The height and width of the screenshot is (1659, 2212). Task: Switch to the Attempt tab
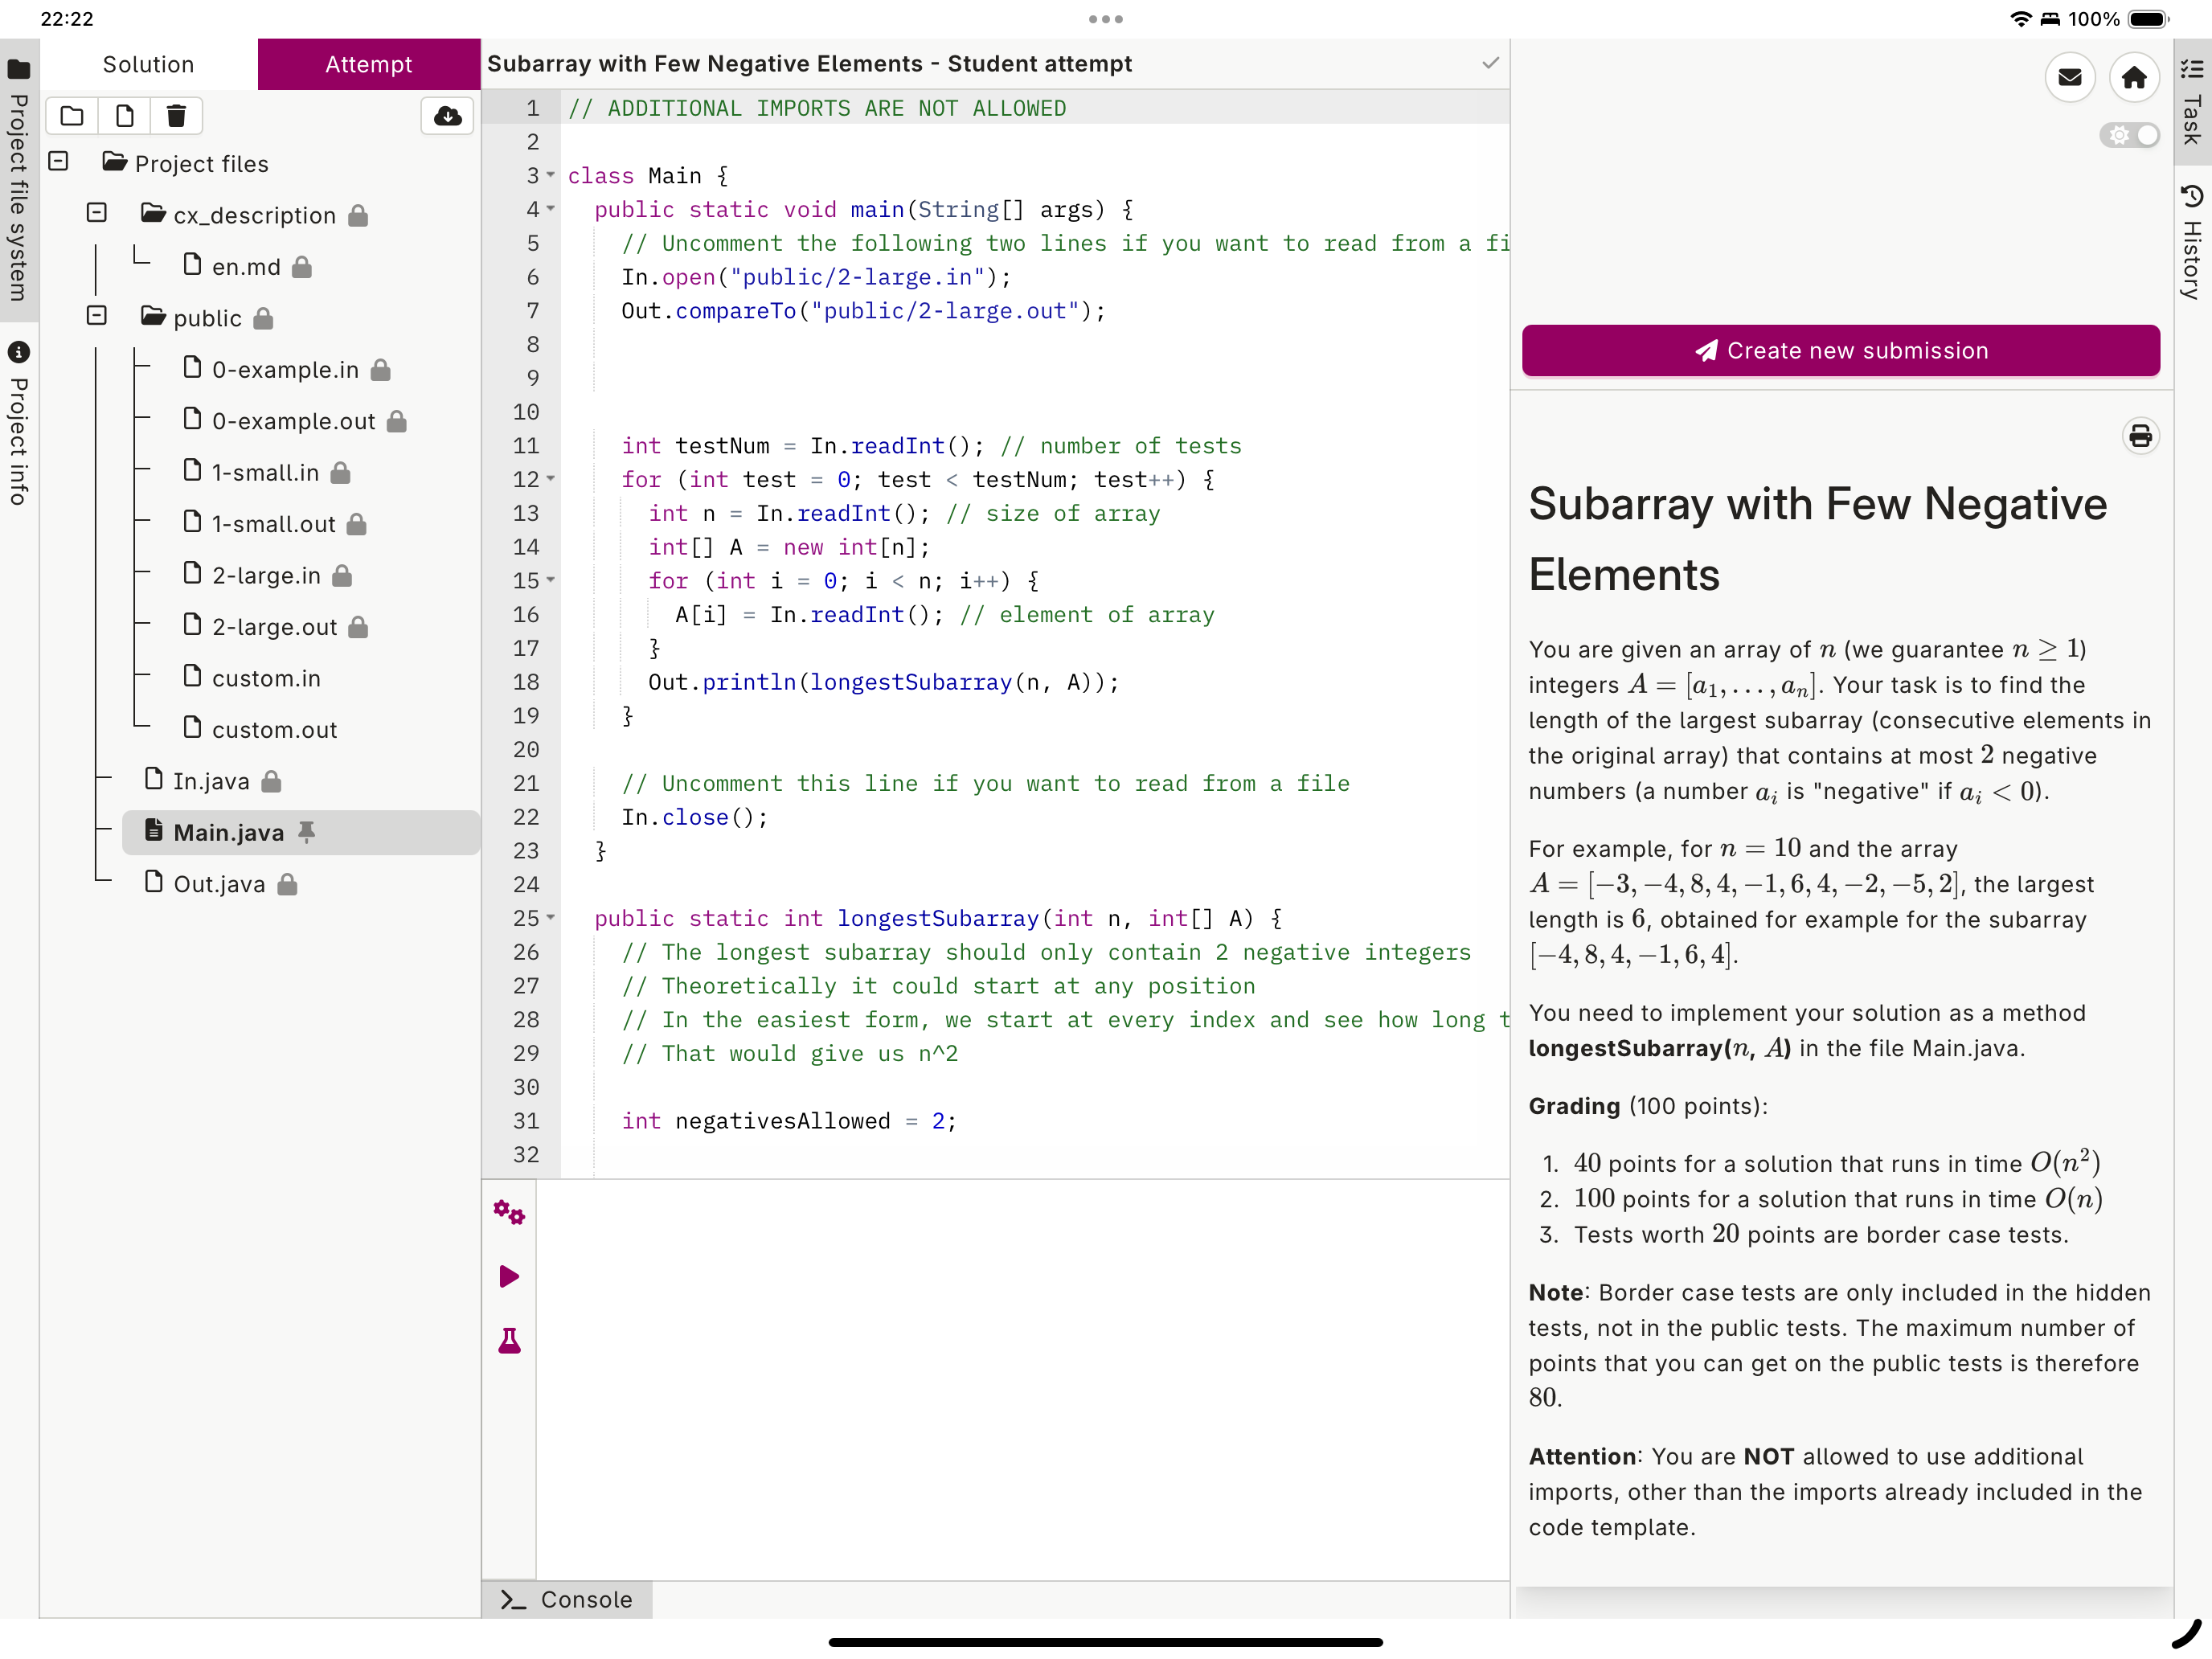369,64
